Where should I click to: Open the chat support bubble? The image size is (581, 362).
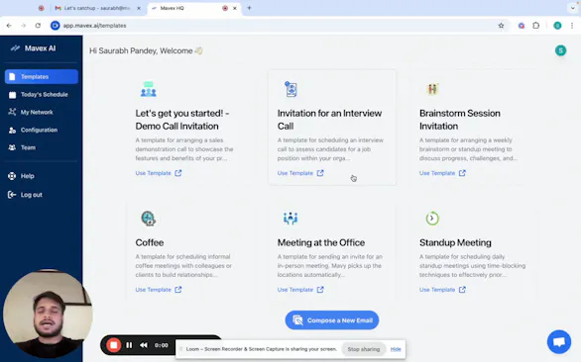point(559,341)
